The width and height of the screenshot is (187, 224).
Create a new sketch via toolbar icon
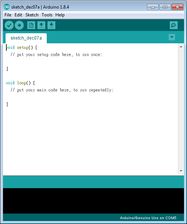[x=31, y=25]
